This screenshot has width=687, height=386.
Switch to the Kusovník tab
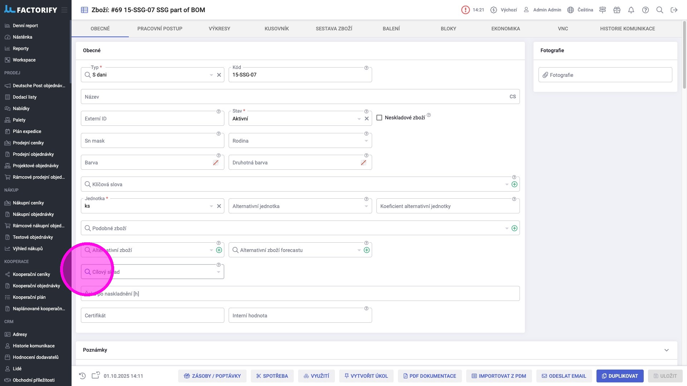277,29
